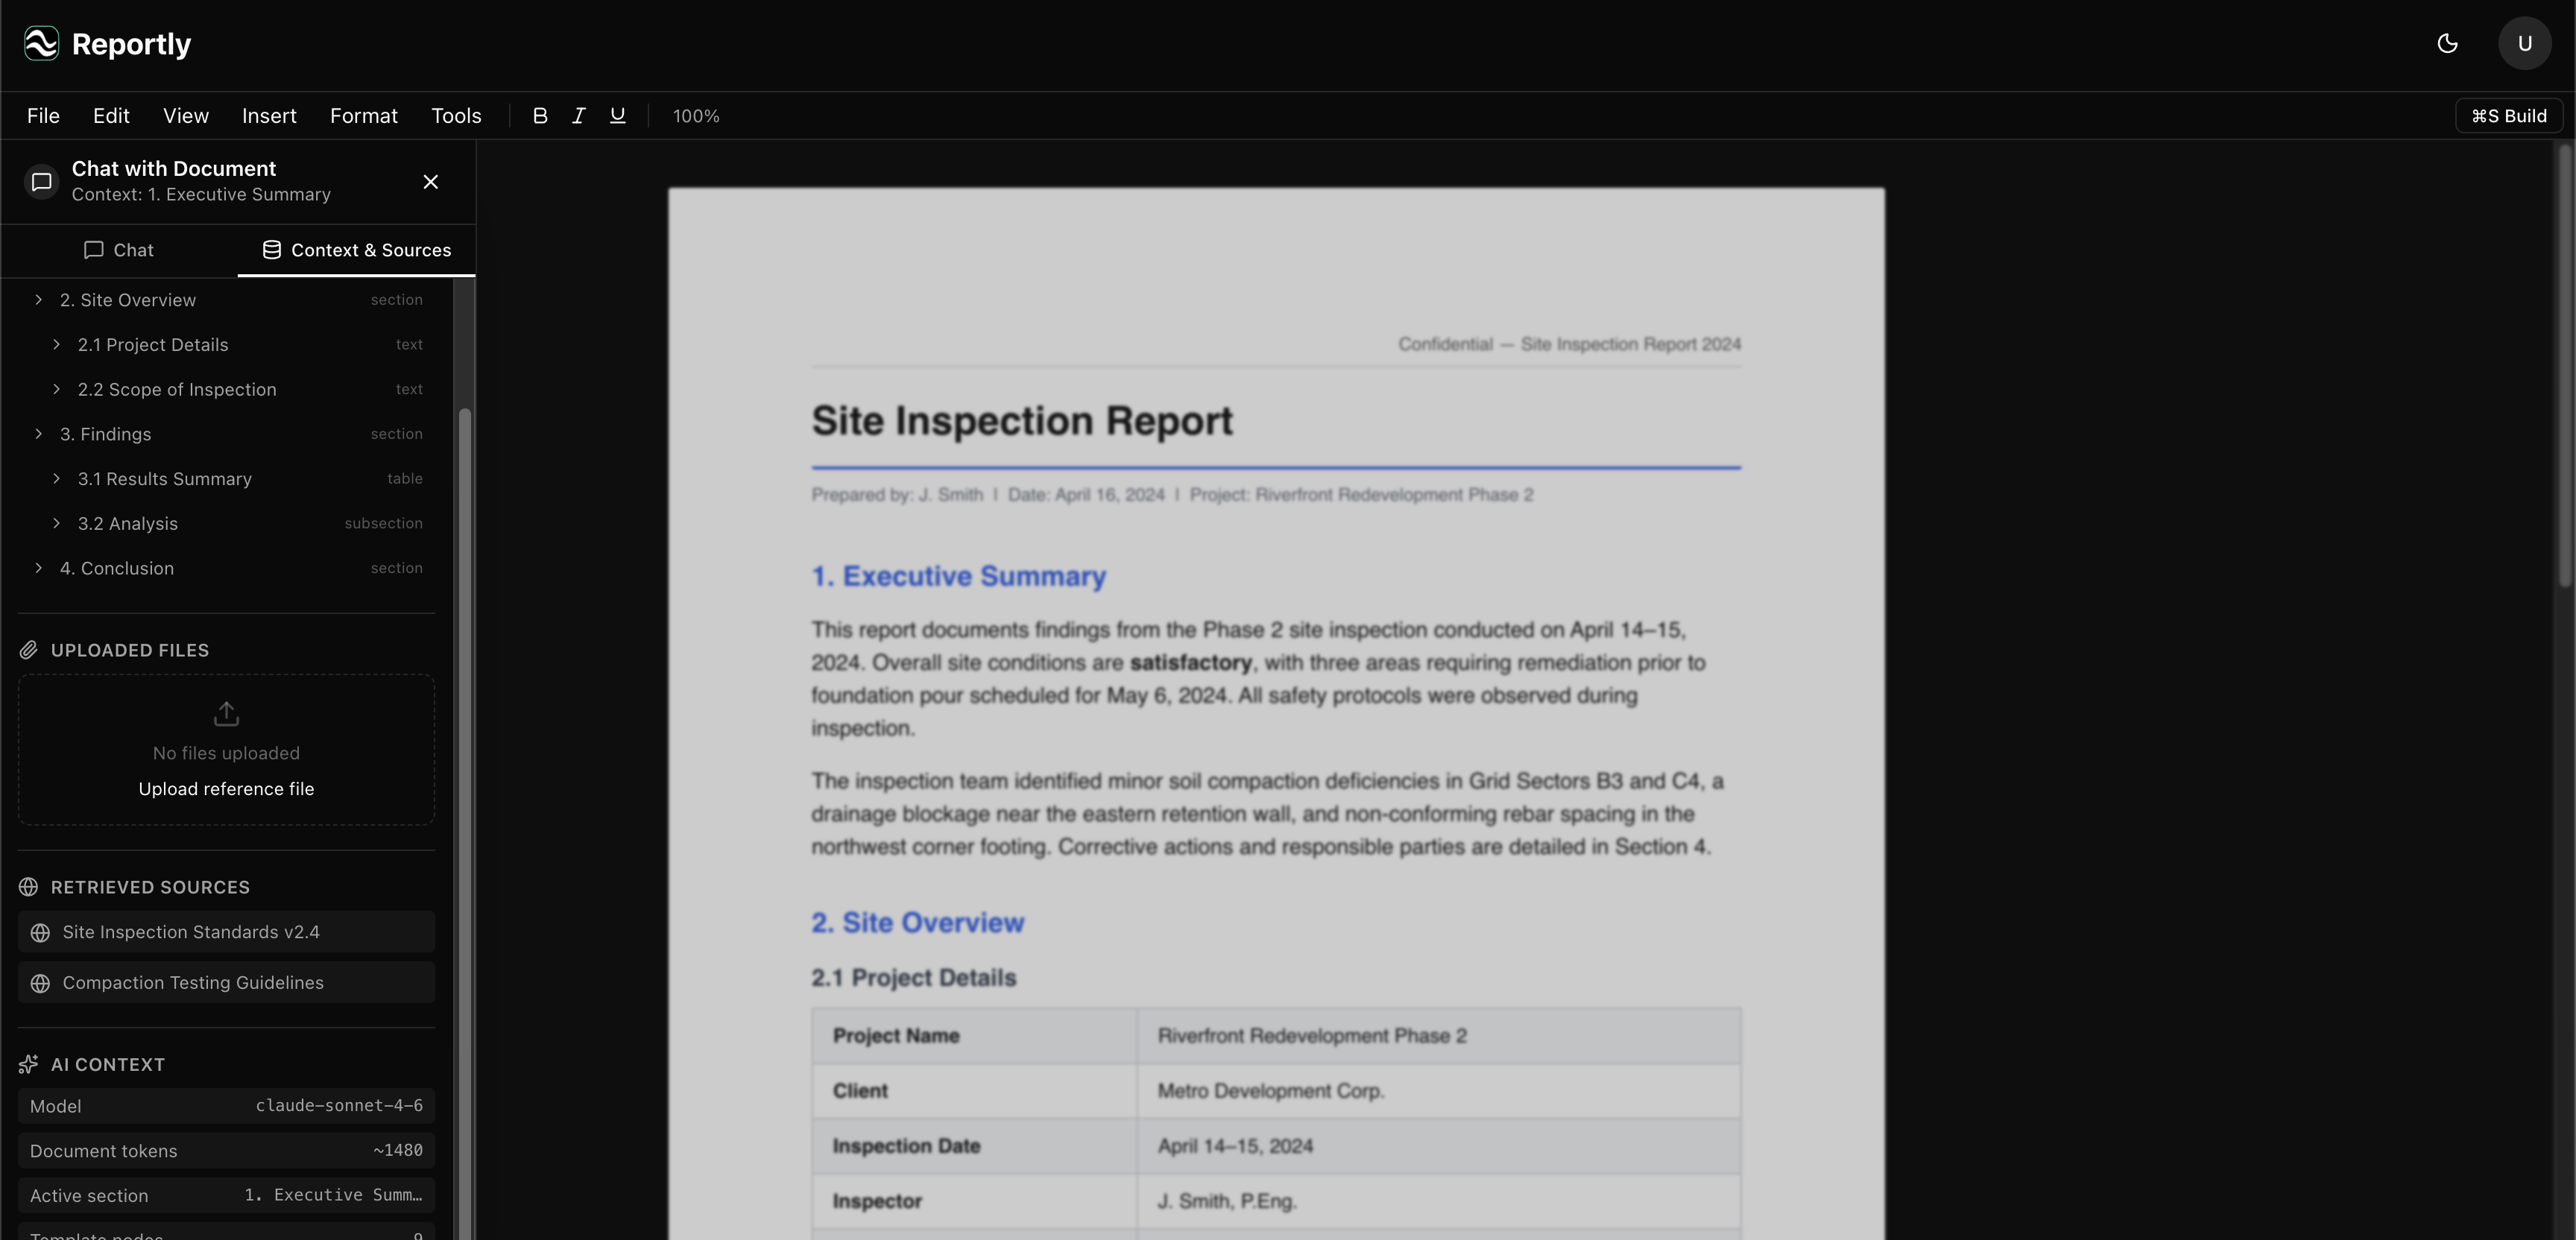Click the sparkle icon beside AI Context
The image size is (2576, 1240).
(27, 1064)
